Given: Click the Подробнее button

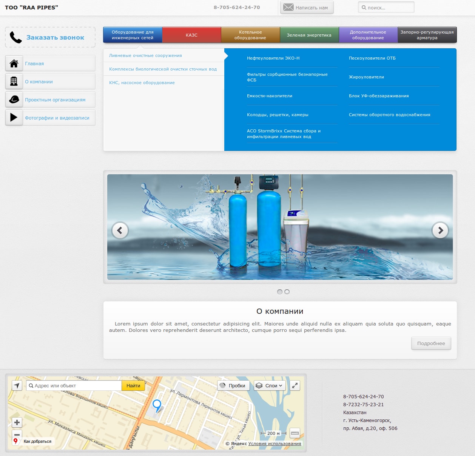Looking at the screenshot, I should point(431,343).
